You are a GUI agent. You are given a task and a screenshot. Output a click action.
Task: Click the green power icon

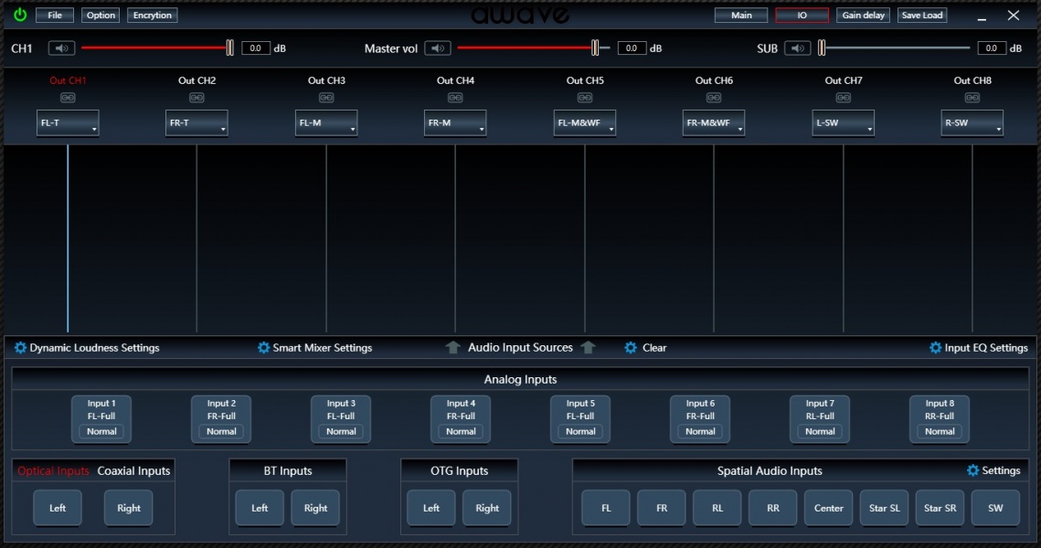[20, 16]
